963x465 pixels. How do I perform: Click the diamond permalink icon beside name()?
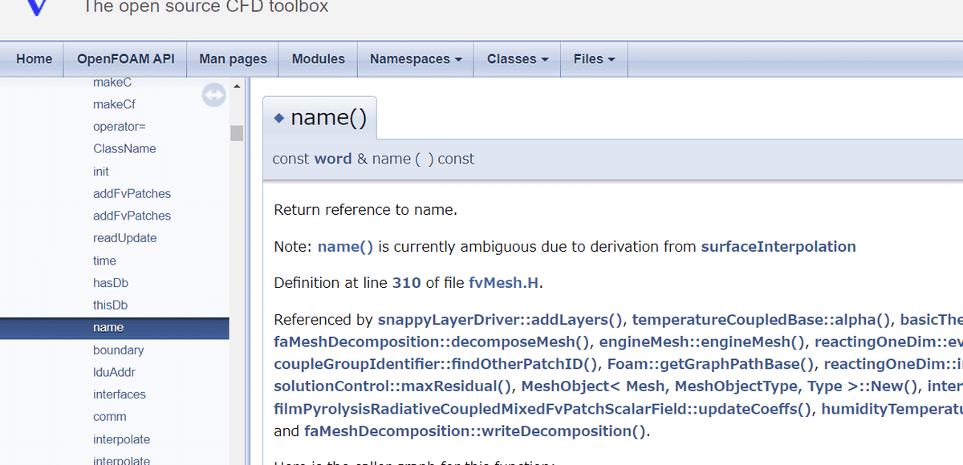279,118
